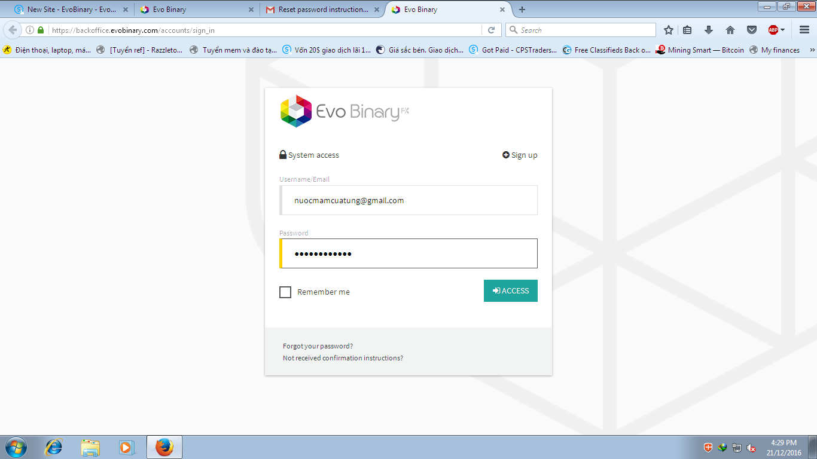Viewport: 817px width, 459px height.
Task: Open the Downloads arrow panel
Action: (x=709, y=30)
